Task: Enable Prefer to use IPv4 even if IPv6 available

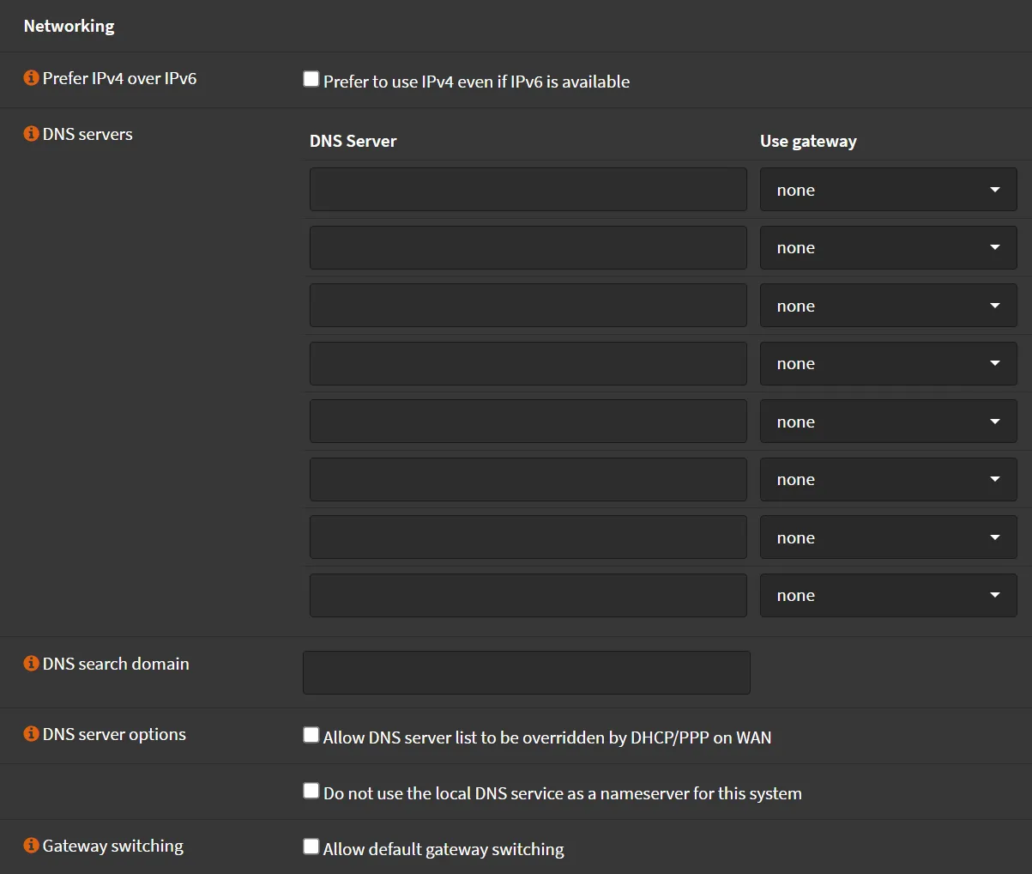Action: tap(311, 78)
